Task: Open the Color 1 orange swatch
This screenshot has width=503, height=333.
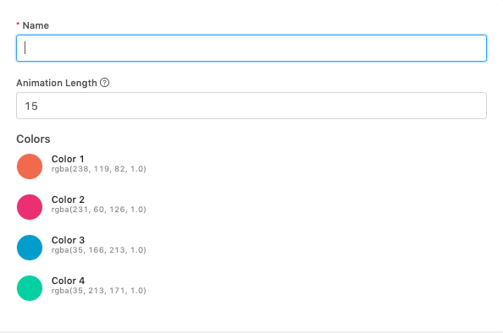Action: pyautogui.click(x=30, y=166)
